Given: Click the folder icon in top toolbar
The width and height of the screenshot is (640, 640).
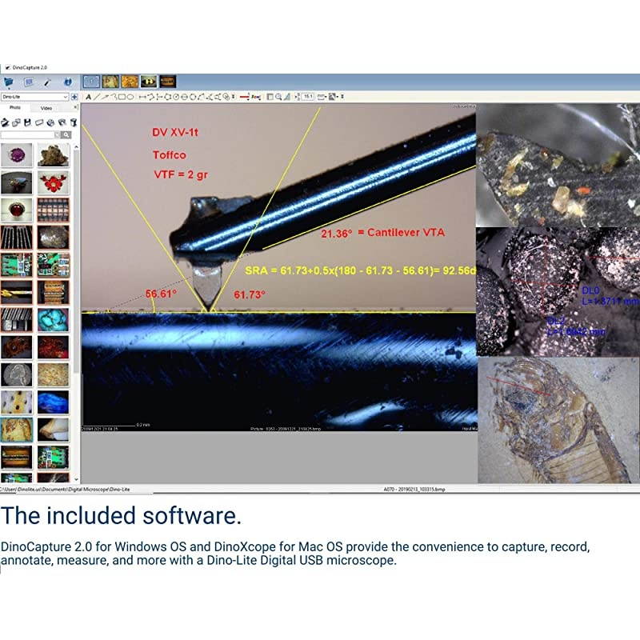Looking at the screenshot, I should [9, 82].
